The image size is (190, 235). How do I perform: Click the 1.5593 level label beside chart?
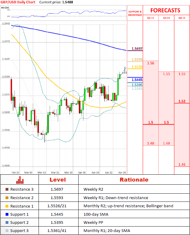137,59
